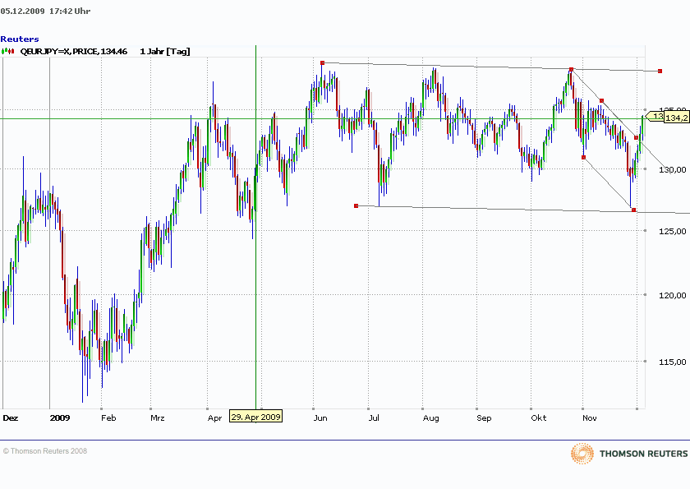Click the 05.12.2009 17:42 Uhr timestamp

point(45,12)
